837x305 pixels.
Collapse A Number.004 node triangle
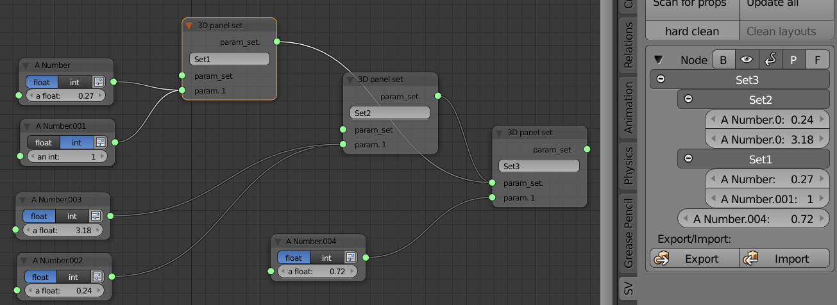pos(278,242)
